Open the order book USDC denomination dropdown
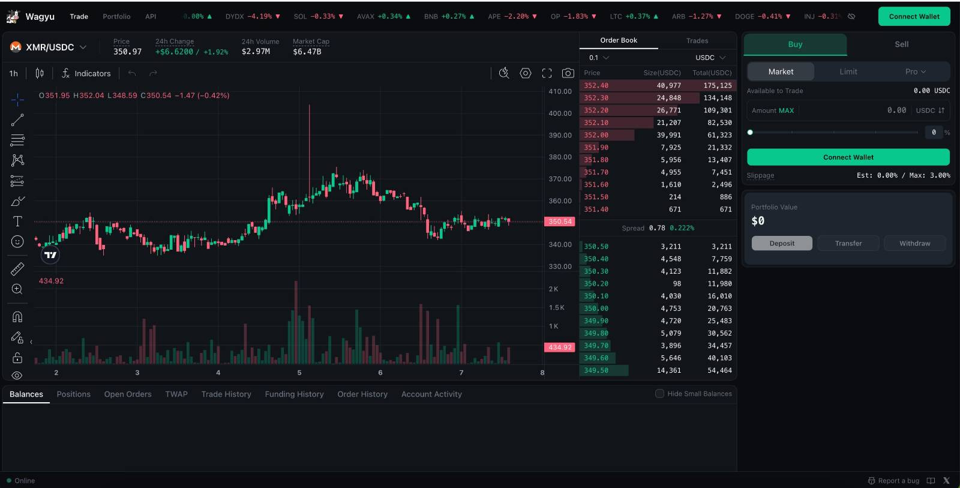This screenshot has width=960, height=488. coord(710,58)
